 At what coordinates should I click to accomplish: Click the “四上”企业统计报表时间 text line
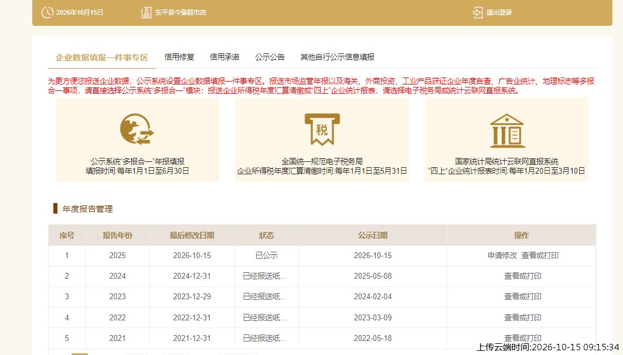point(506,171)
